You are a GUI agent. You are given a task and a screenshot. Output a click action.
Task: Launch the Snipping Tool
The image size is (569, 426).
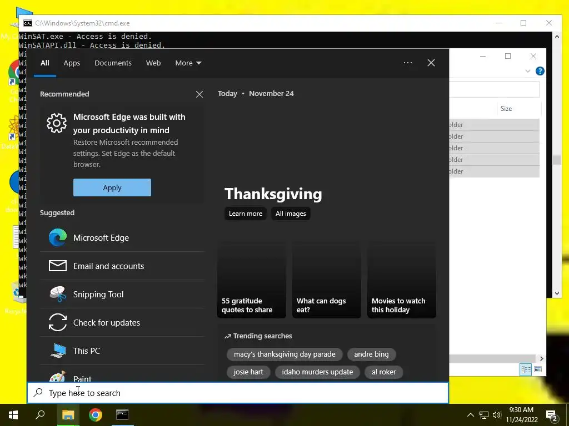[x=122, y=294]
